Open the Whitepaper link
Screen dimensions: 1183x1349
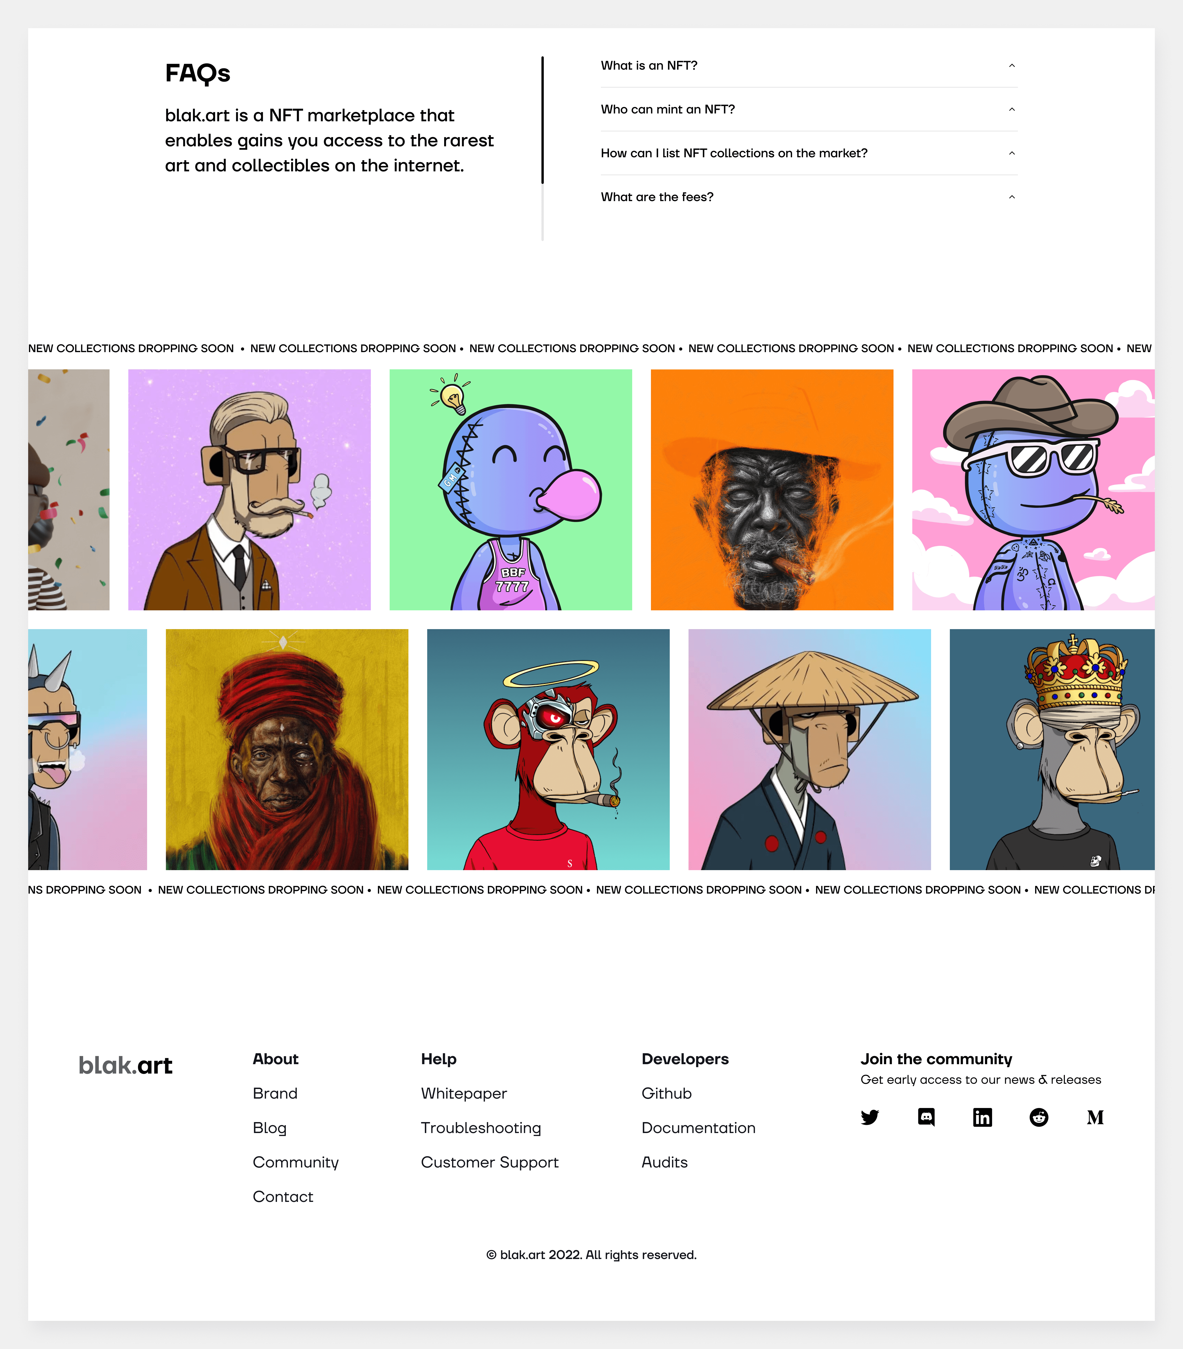coord(464,1094)
